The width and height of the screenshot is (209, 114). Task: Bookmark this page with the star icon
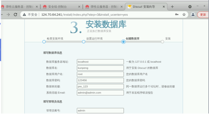point(184,15)
